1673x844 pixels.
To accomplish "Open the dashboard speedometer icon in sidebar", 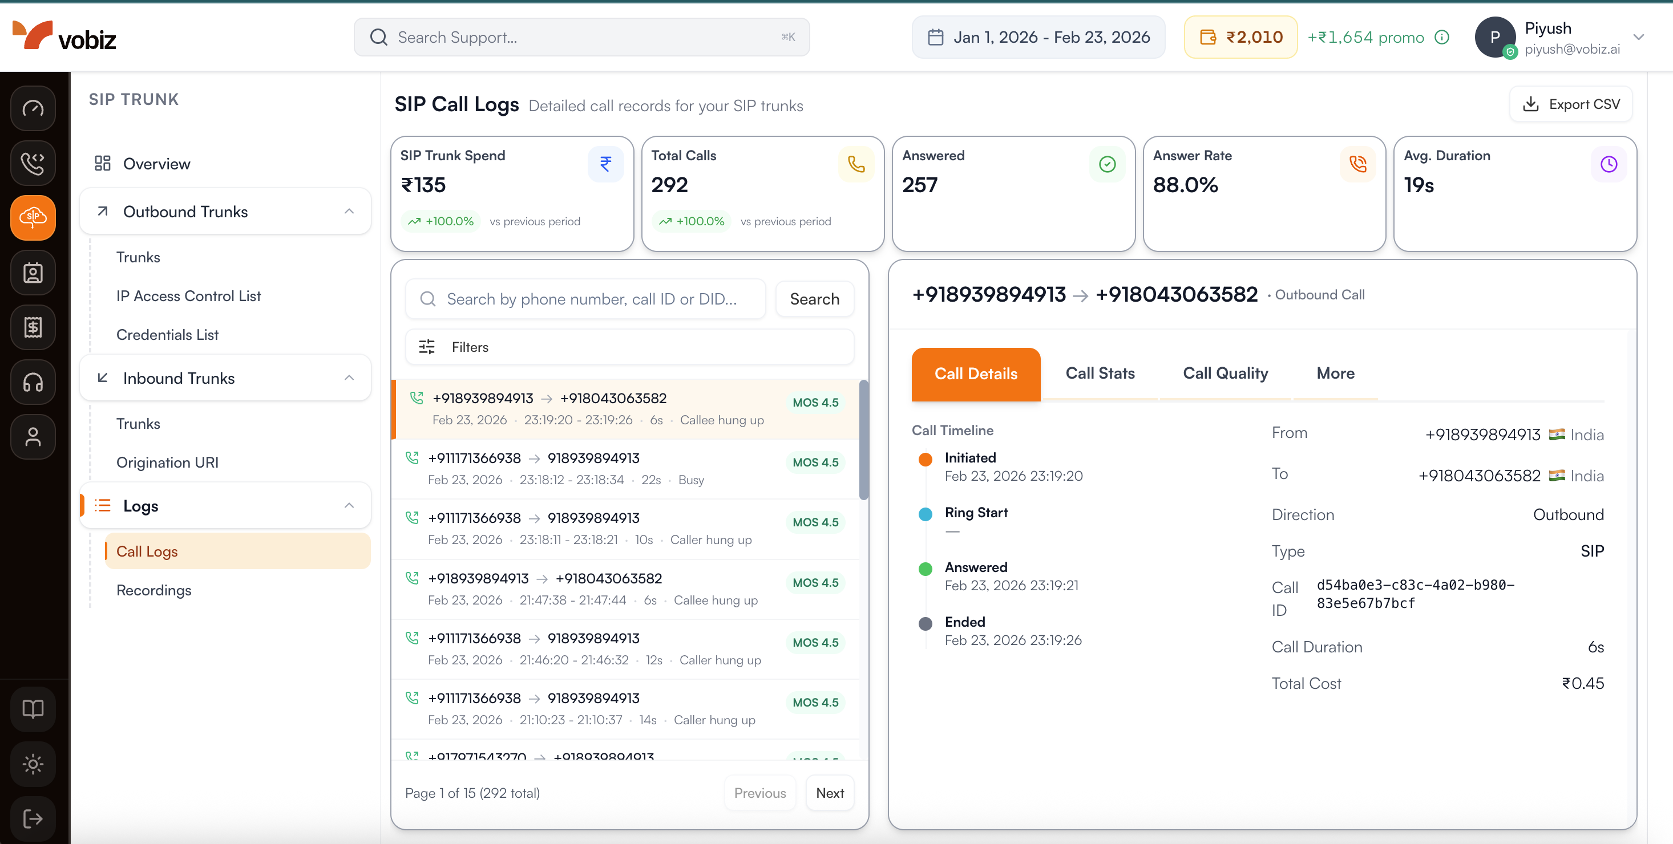I will click(x=33, y=108).
